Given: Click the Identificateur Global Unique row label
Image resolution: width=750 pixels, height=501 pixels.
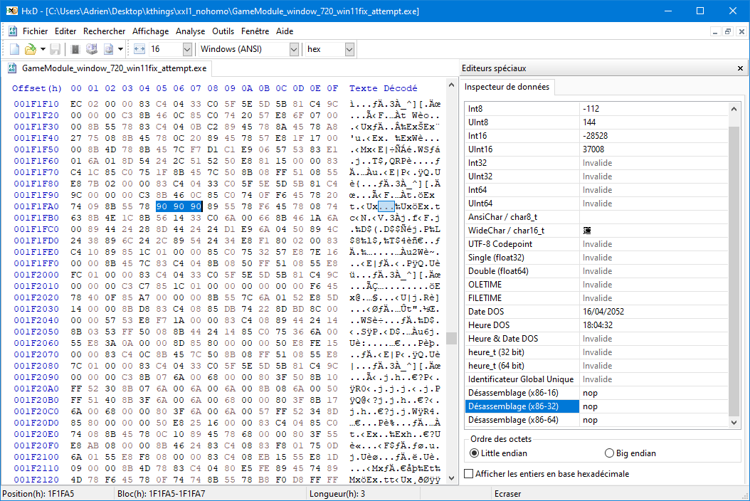Looking at the screenshot, I should pyautogui.click(x=521, y=379).
